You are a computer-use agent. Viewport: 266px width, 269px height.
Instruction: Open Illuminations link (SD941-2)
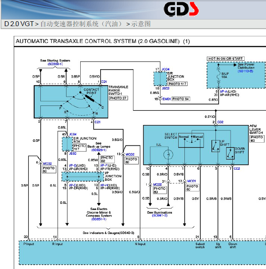(160, 215)
